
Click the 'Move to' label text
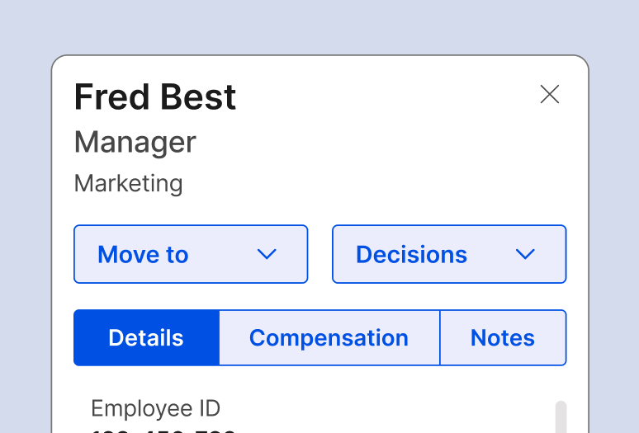coord(143,254)
